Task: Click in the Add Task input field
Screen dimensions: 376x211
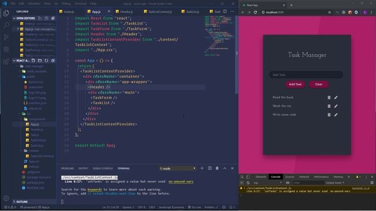Action: 306,74
